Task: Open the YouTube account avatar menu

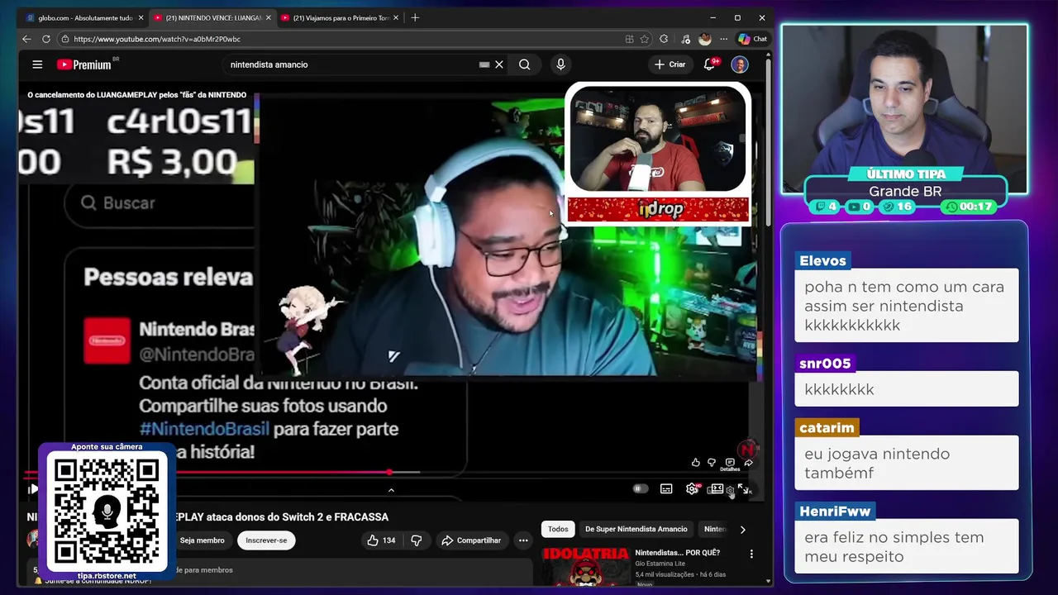Action: [740, 64]
